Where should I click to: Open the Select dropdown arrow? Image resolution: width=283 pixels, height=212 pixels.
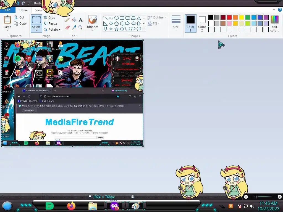36,30
